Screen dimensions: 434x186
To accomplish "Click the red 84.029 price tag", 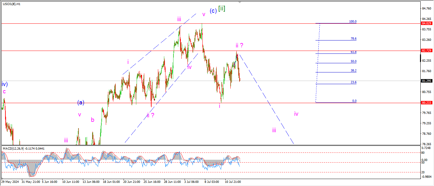I will click(x=426, y=23).
